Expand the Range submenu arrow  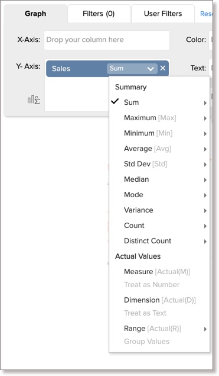click(205, 329)
